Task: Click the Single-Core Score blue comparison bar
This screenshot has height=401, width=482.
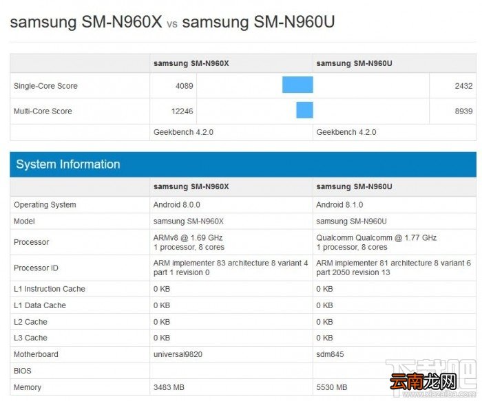Action: [x=297, y=85]
